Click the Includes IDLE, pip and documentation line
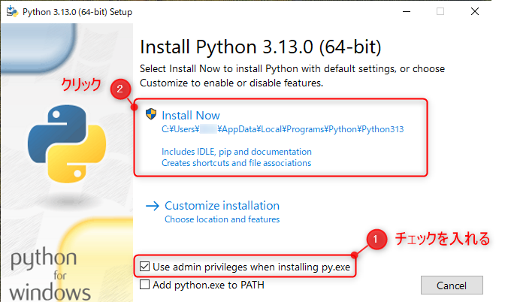Image resolution: width=505 pixels, height=302 pixels. point(236,151)
